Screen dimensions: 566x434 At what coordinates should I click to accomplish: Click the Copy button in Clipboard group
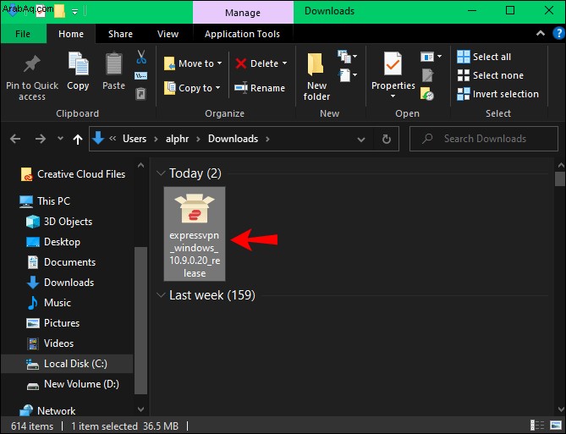[x=78, y=71]
